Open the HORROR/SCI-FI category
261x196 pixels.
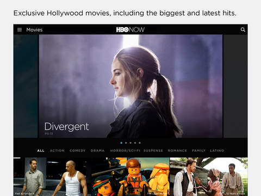click(x=125, y=151)
